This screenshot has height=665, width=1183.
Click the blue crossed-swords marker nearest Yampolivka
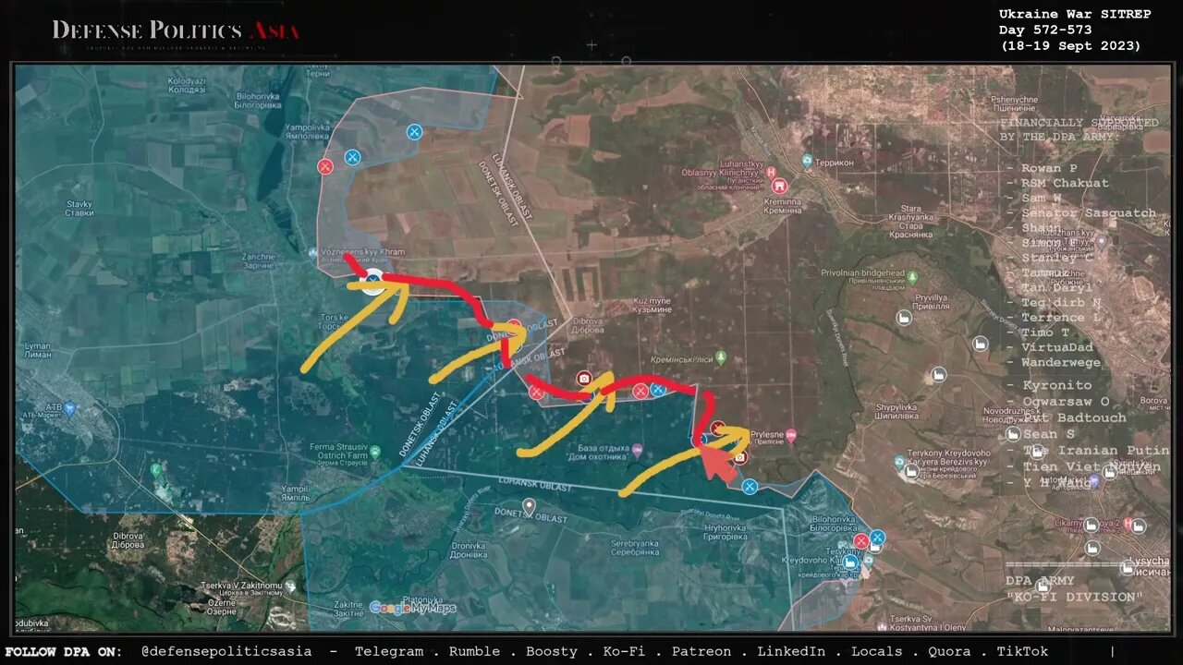coord(352,157)
